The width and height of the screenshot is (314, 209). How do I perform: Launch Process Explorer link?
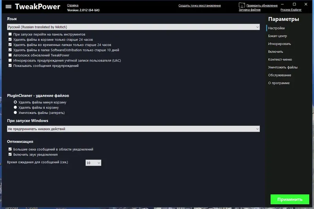point(291,10)
